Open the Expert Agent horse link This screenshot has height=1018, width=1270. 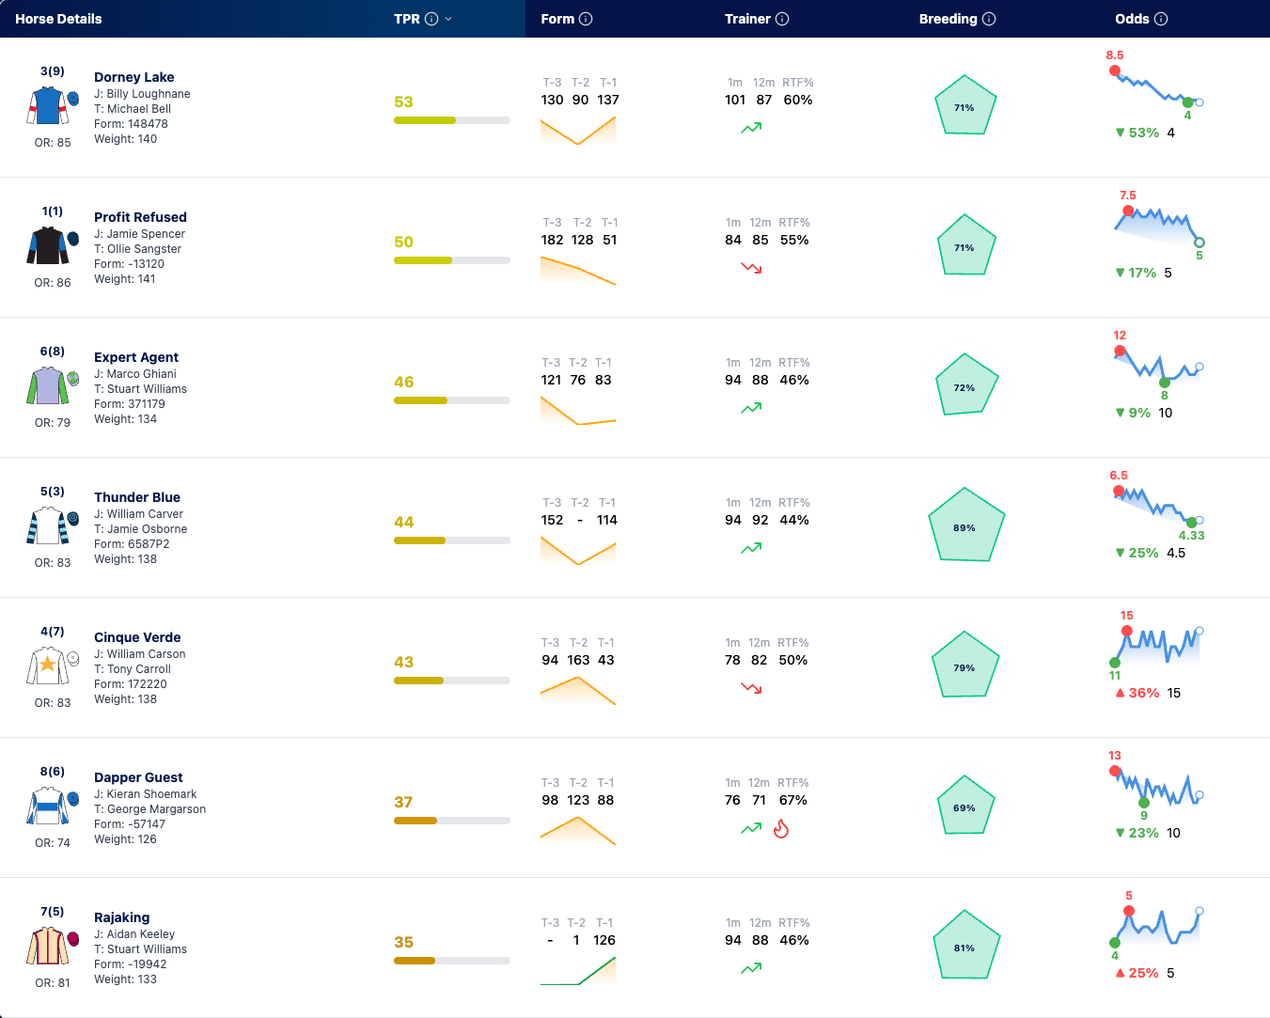(x=136, y=357)
